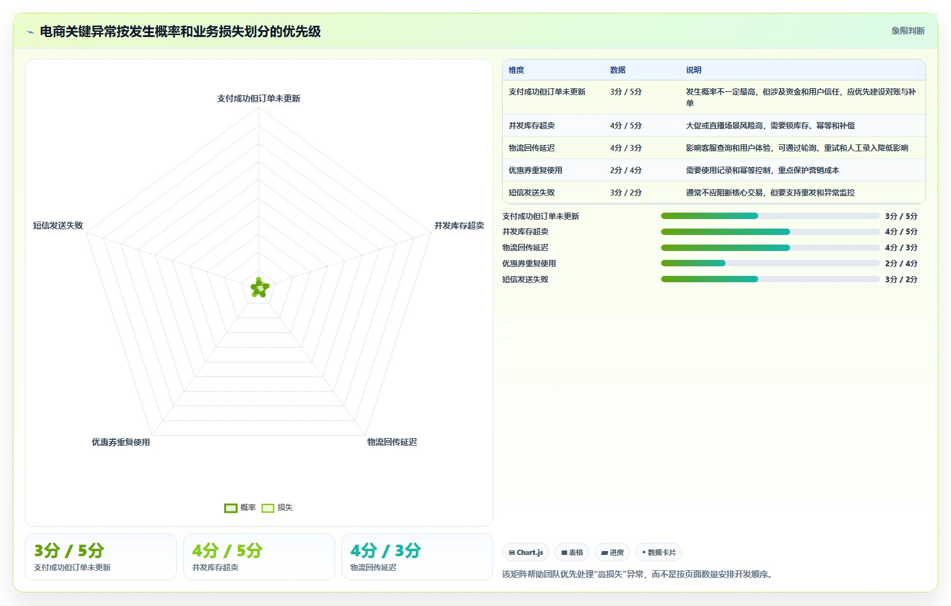The width and height of the screenshot is (951, 606).
Task: Click the green radar data polygon
Action: 259,288
